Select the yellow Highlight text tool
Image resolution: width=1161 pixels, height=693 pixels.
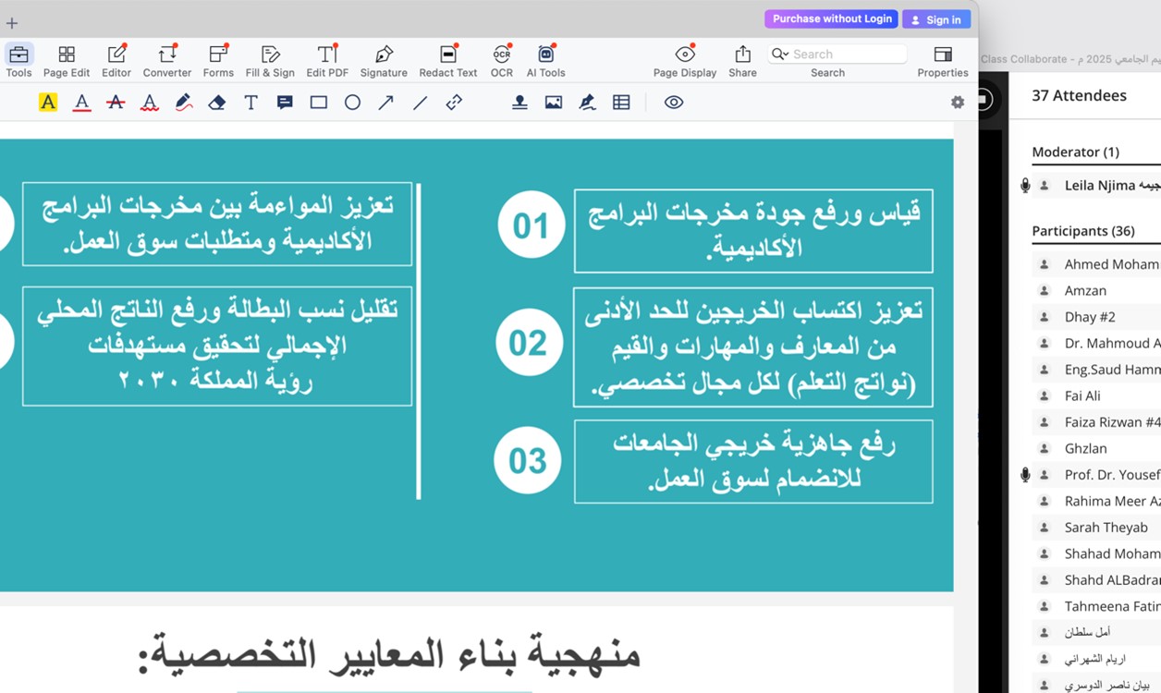coord(48,103)
